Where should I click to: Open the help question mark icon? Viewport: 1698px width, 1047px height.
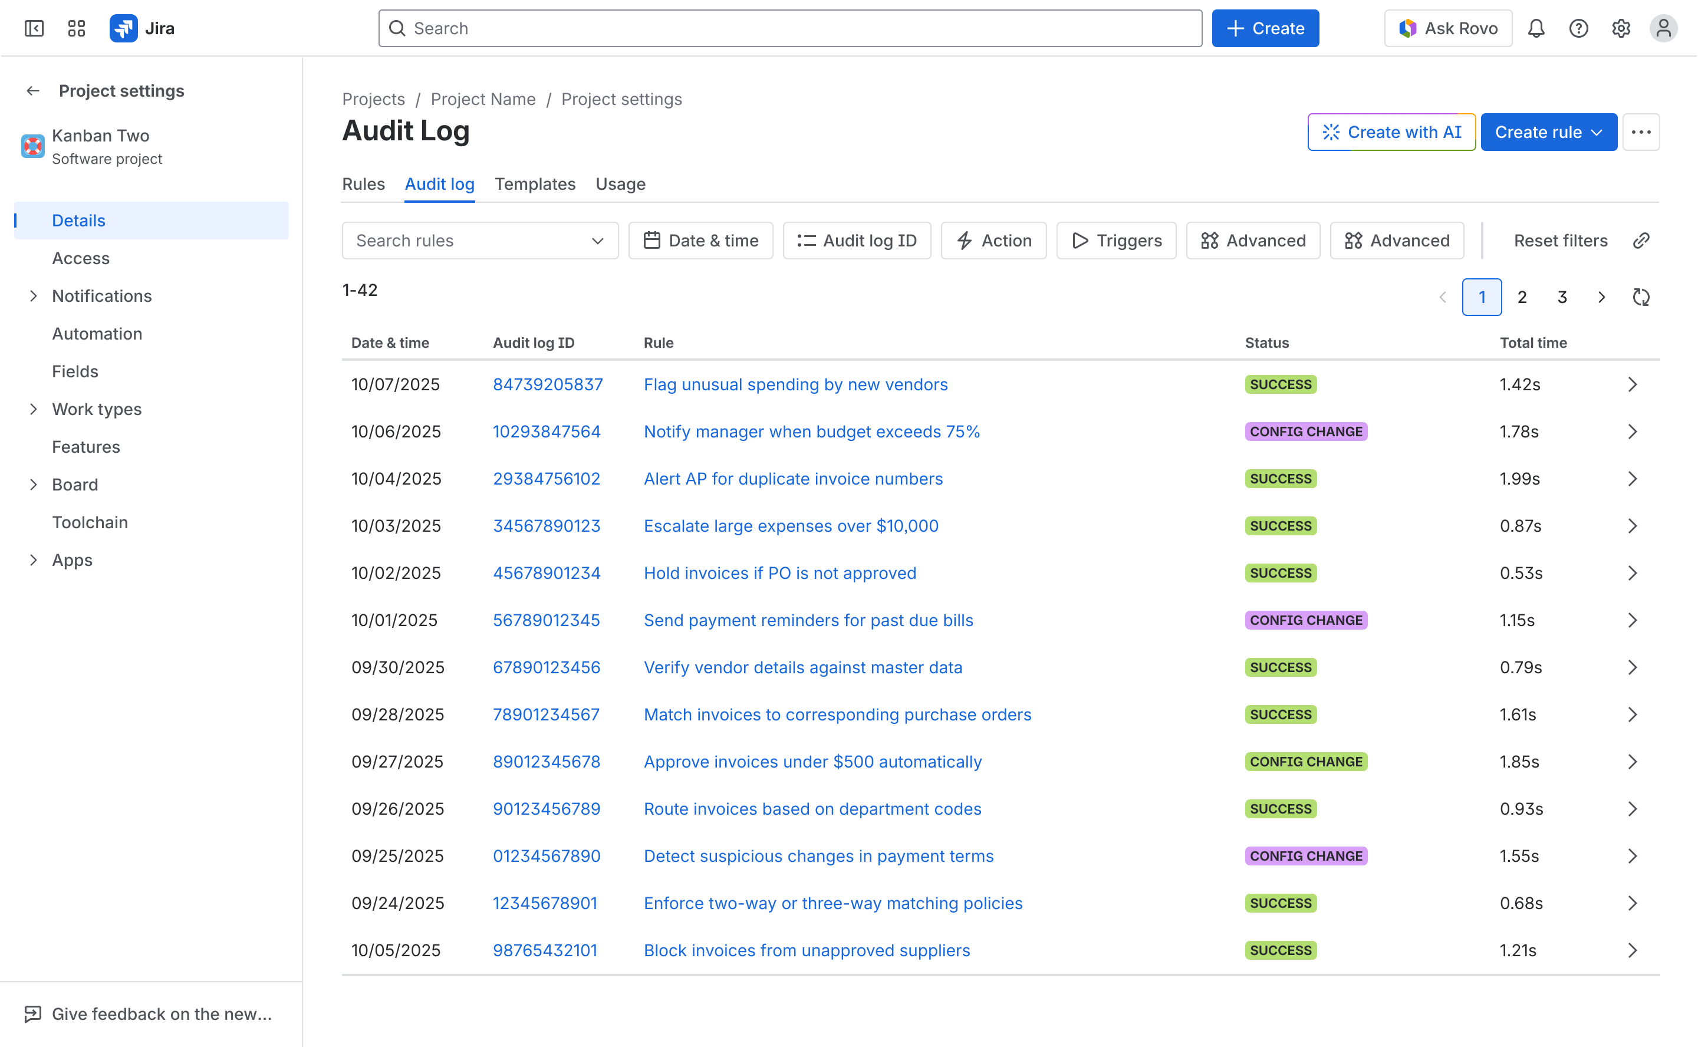tap(1579, 28)
